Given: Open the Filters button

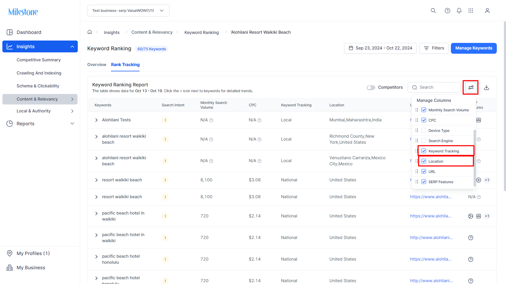Looking at the screenshot, I should 434,48.
